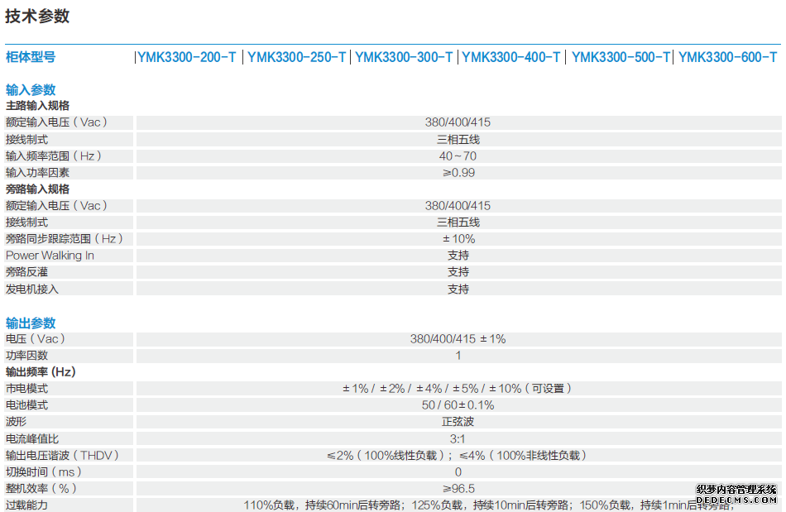The width and height of the screenshot is (786, 512).
Task: Select the 电流峰值比 row label
Action: (x=32, y=438)
